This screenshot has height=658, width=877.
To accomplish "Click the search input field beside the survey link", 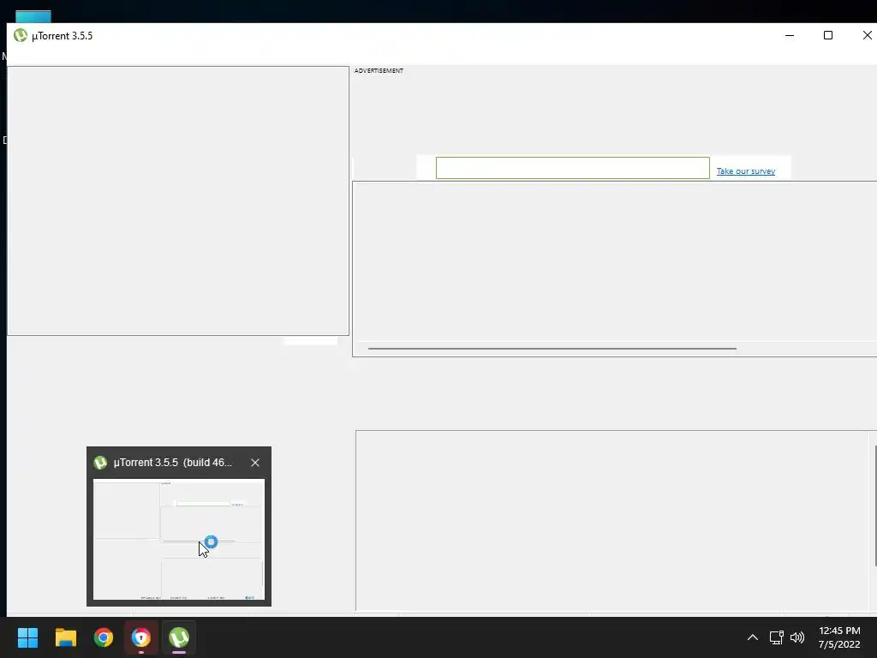I will 573,168.
